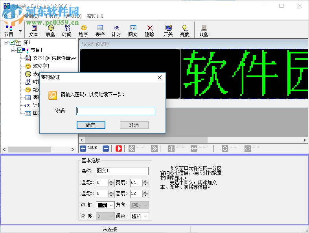
Task: Open the 速度 speed dropdown
Action: pyautogui.click(x=105, y=216)
